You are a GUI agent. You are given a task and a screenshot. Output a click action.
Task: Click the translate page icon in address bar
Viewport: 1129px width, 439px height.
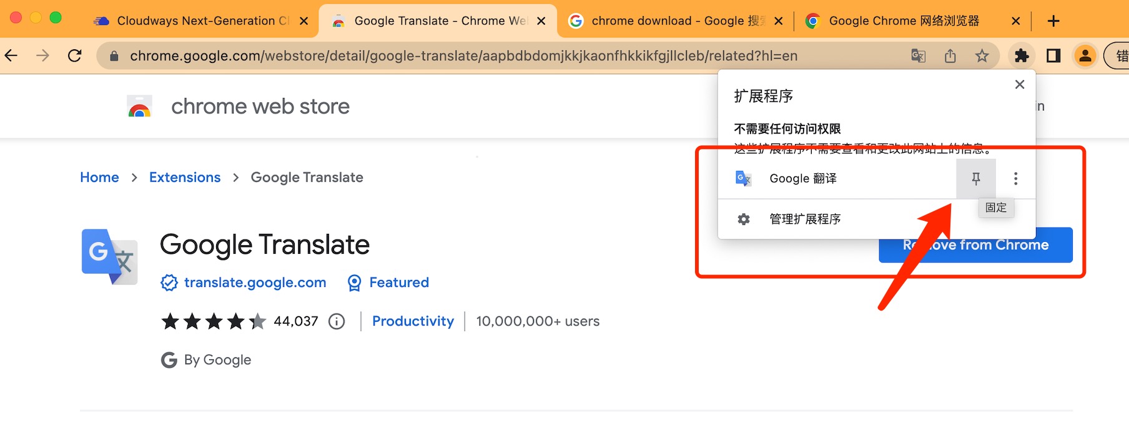point(918,56)
